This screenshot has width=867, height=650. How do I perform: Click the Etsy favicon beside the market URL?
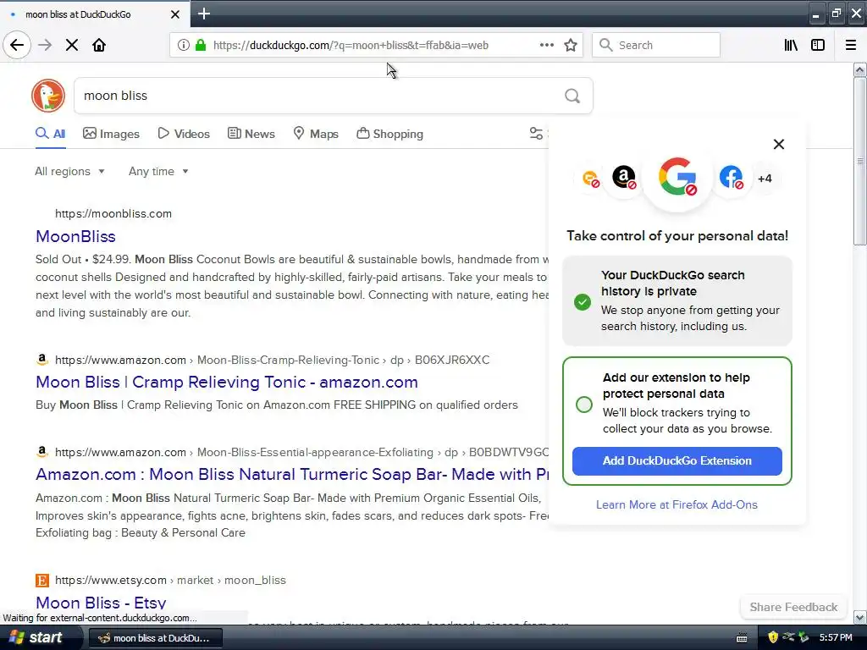[x=42, y=580]
